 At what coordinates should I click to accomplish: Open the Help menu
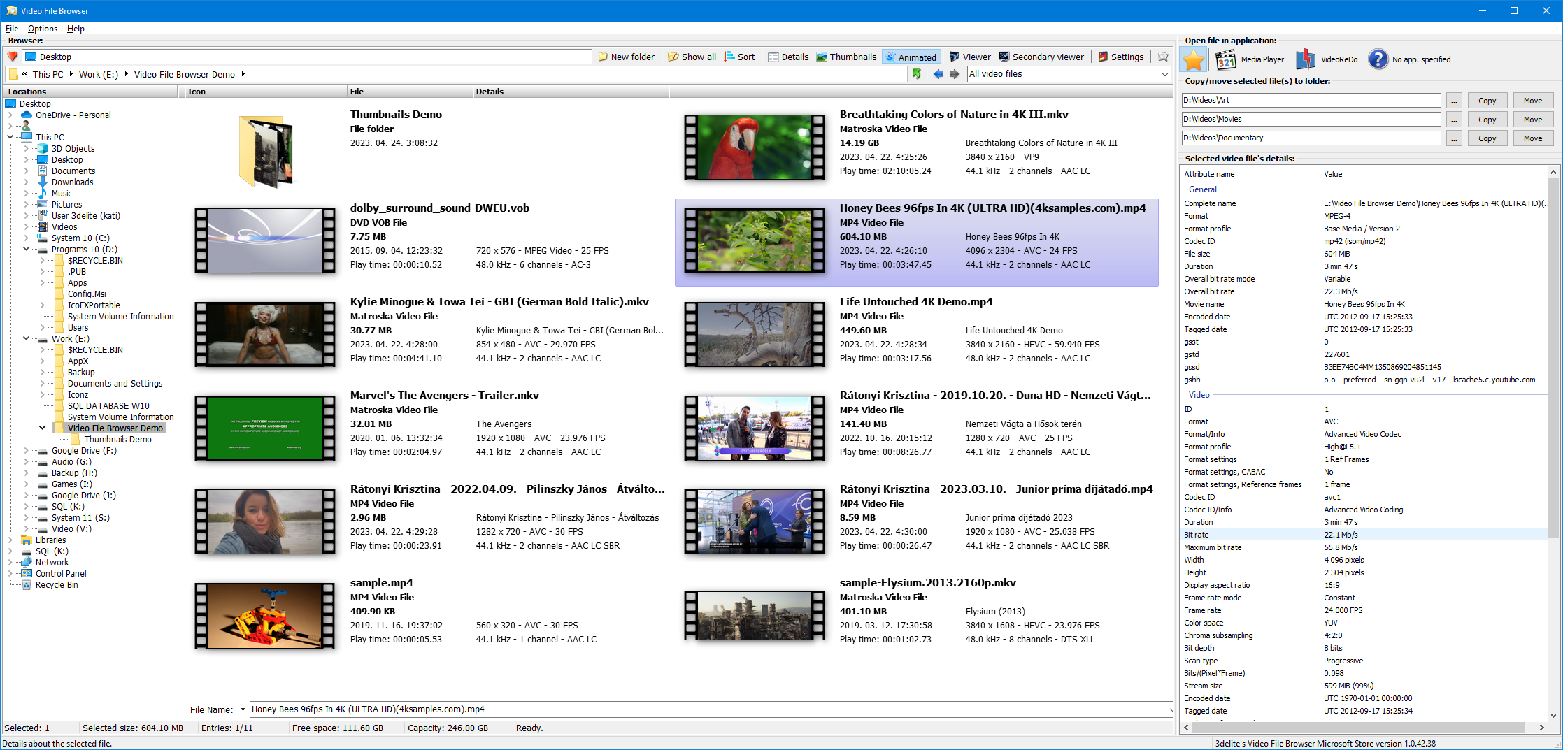(76, 29)
